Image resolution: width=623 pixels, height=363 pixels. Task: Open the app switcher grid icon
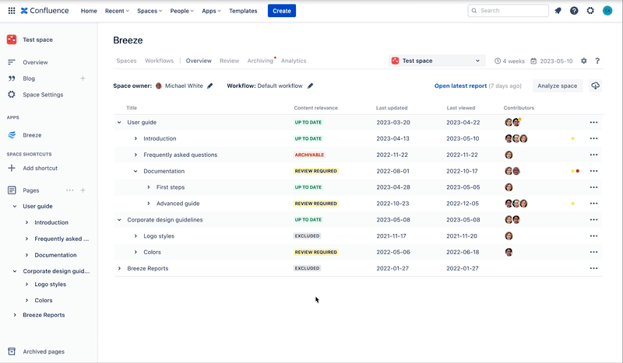tap(12, 11)
